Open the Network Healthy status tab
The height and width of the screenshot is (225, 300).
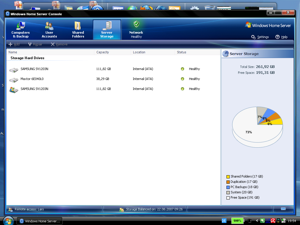(x=136, y=30)
